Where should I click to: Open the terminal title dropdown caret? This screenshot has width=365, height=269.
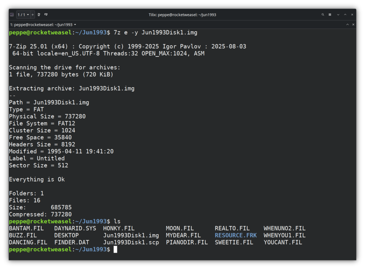click(x=75, y=25)
